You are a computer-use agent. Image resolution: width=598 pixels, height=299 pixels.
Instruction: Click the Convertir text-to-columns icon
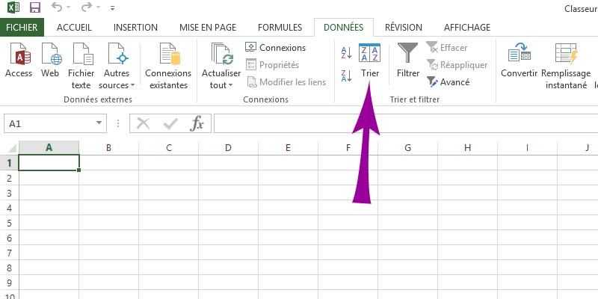[519, 61]
